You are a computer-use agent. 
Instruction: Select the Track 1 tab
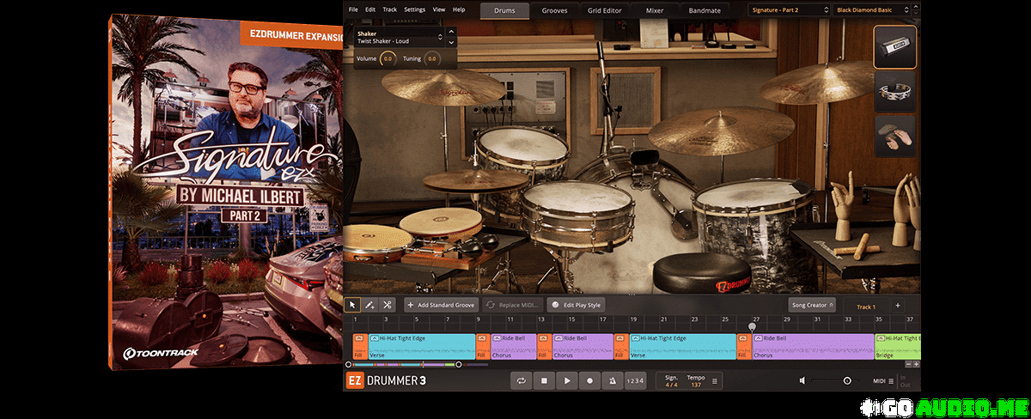[x=866, y=307]
